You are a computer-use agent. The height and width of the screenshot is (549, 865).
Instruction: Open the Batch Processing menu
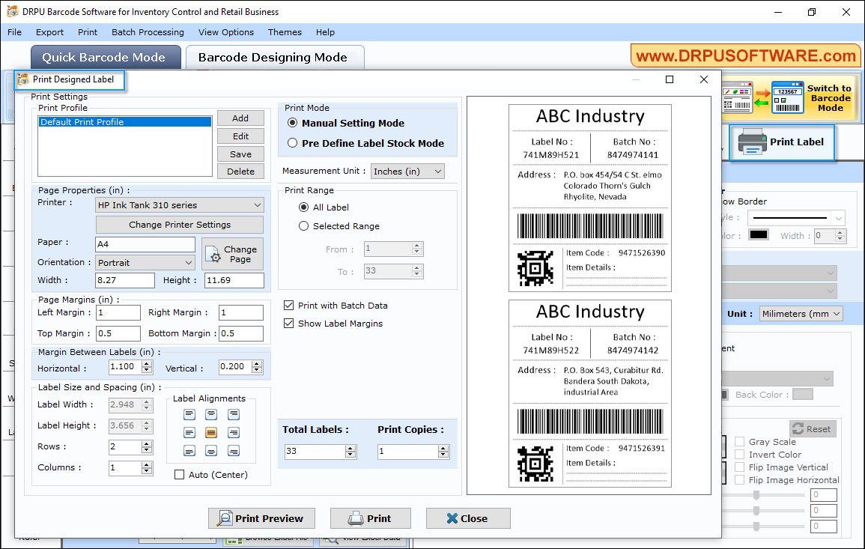[x=147, y=32]
